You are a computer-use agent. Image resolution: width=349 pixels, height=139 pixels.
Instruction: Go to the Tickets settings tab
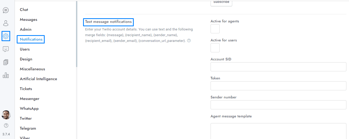(26, 89)
